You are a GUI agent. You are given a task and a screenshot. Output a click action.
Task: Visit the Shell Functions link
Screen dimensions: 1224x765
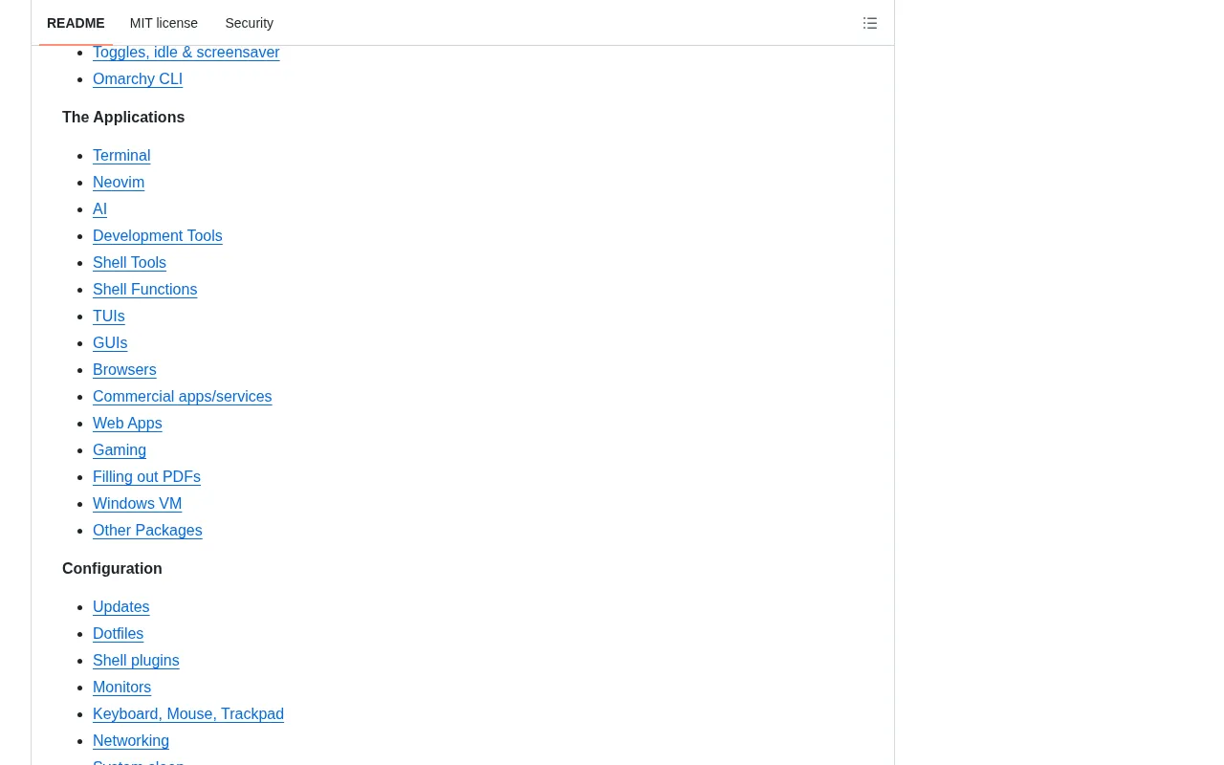(145, 290)
